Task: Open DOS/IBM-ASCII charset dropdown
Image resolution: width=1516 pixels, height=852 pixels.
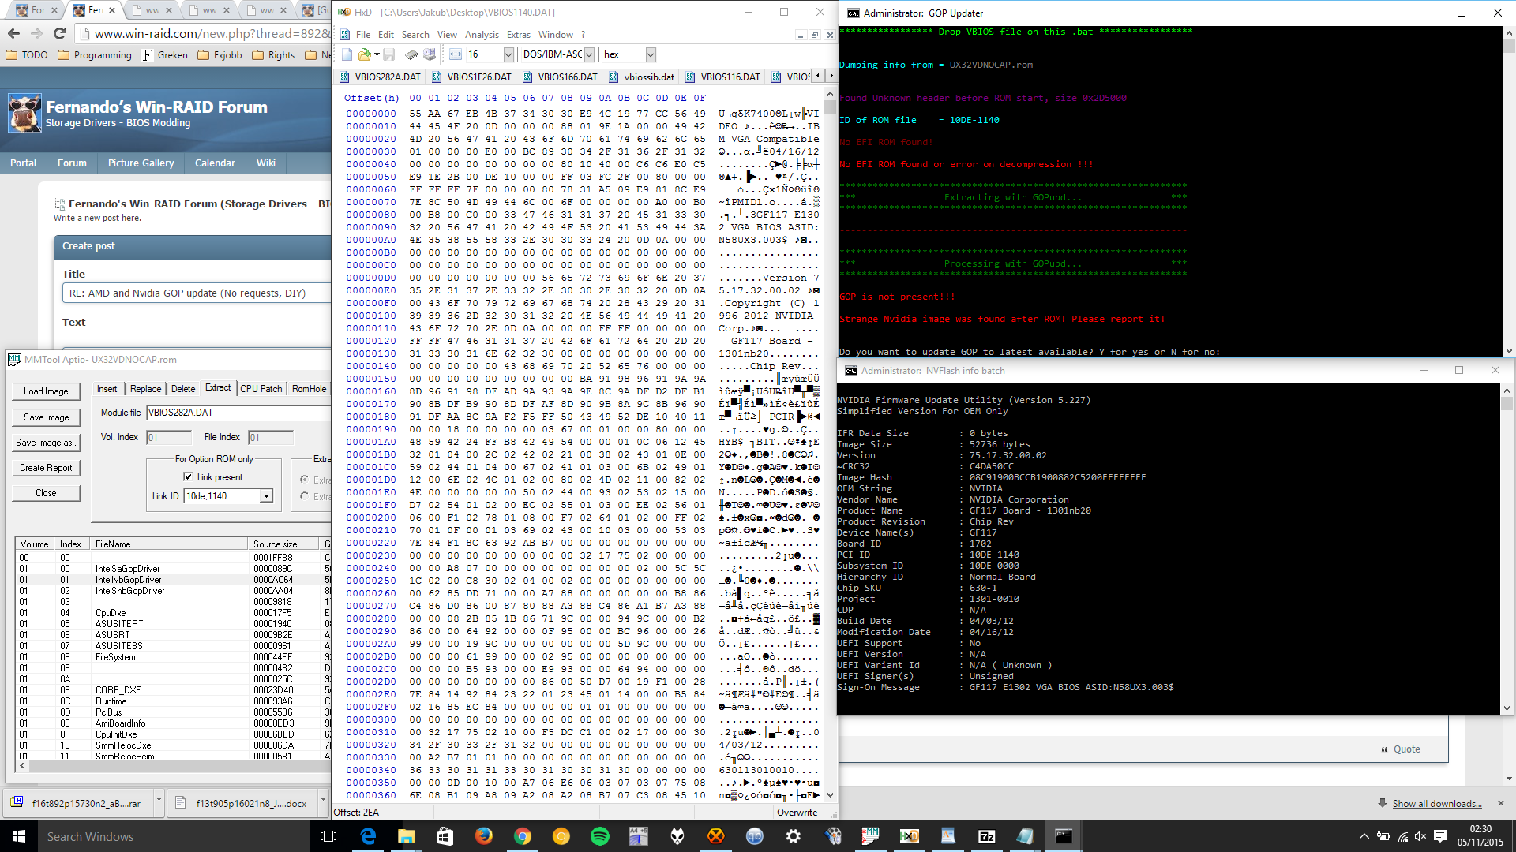Action: click(x=589, y=54)
